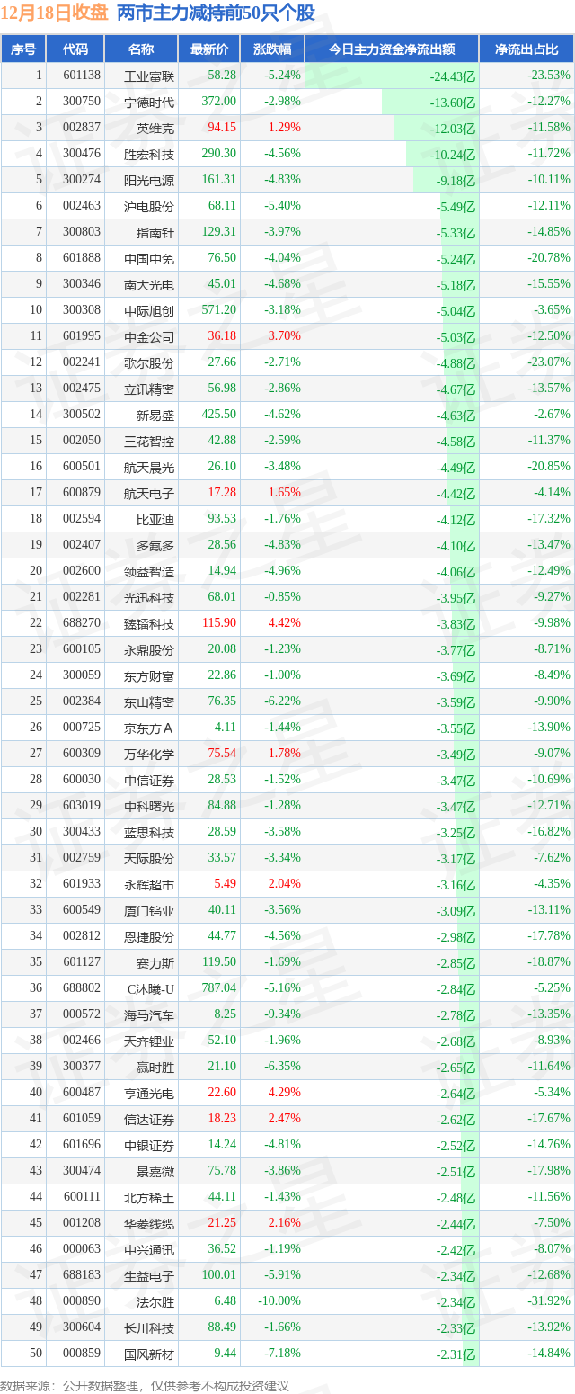Viewport: 575px width, 1394px height.
Task: Click outflow -2.52亿 for 中银证券
Action: 456,1146
